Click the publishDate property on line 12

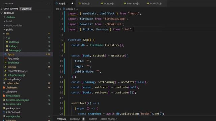point(84,72)
